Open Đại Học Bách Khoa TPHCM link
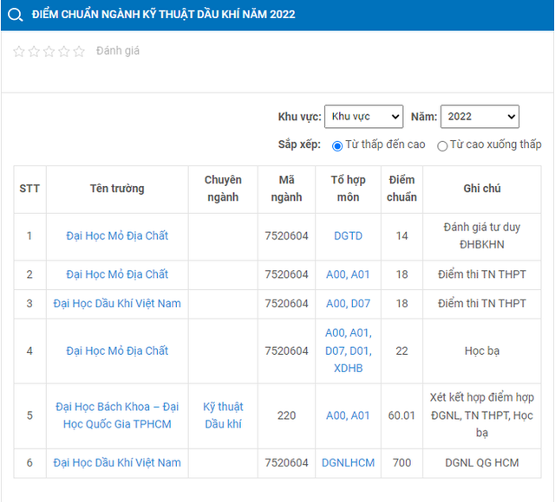 117,415
